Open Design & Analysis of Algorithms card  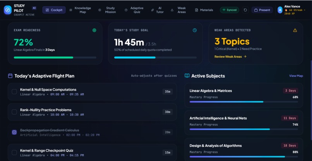coord(244,149)
